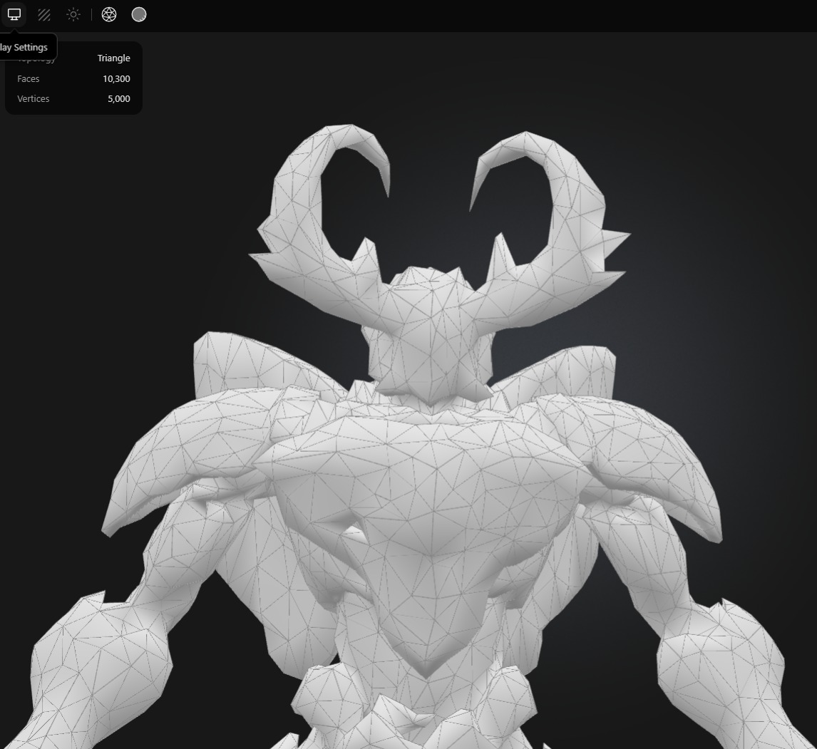817x749 pixels.
Task: Select the vertex count '5,000'
Action: 119,98
